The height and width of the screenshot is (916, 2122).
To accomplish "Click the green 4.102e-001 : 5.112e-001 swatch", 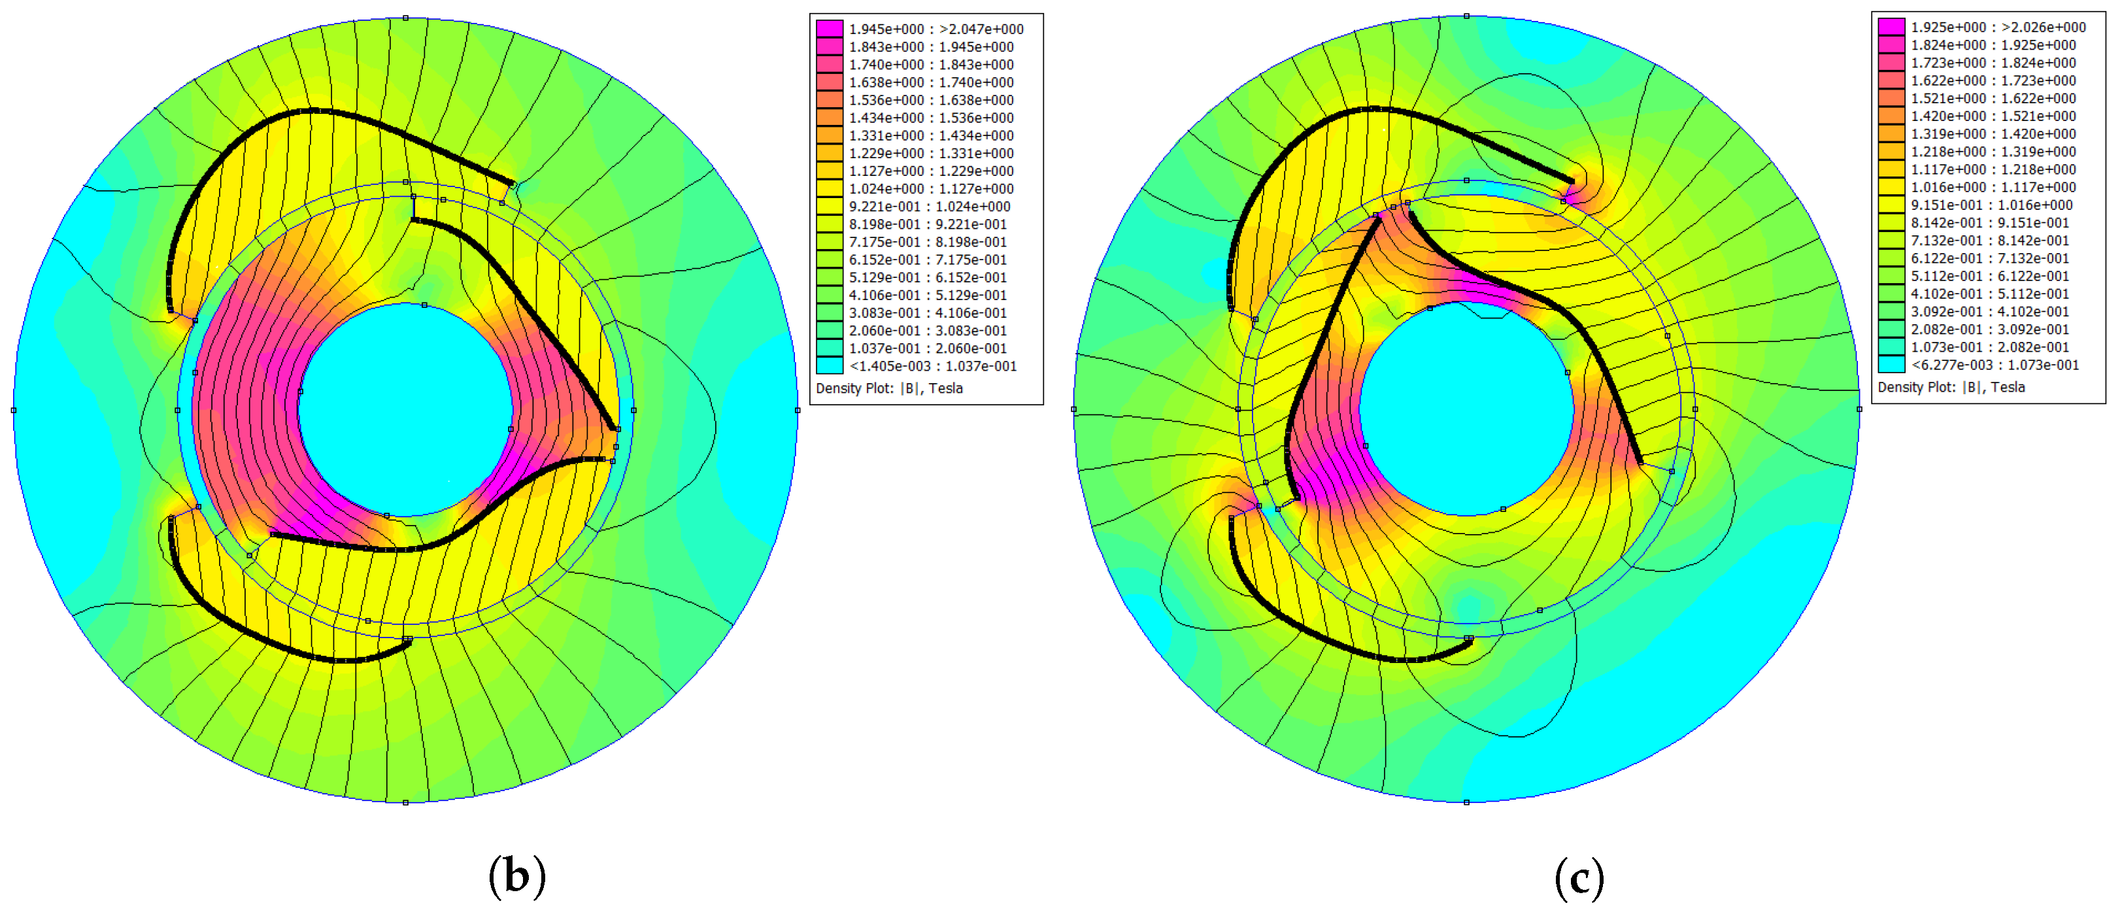I will tap(1891, 294).
